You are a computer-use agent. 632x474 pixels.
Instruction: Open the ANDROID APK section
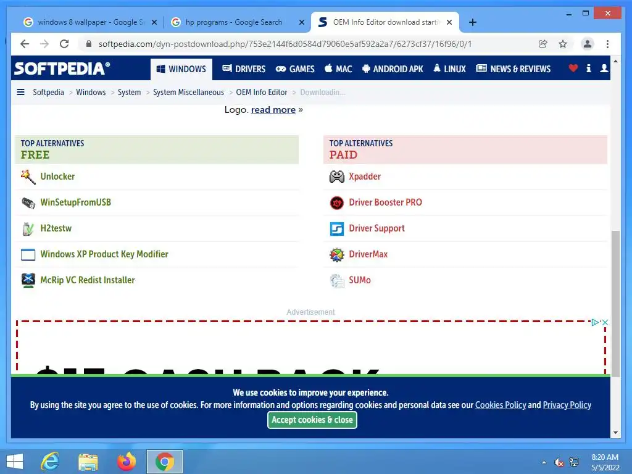click(x=393, y=69)
